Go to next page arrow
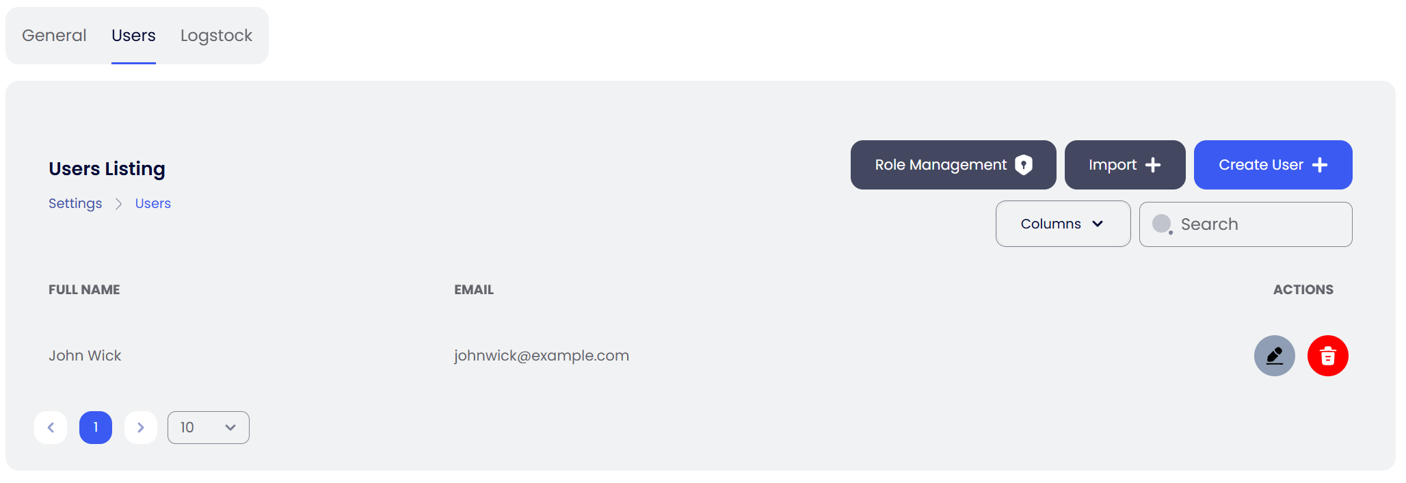Screen dimensions: 1406x483 tap(141, 428)
